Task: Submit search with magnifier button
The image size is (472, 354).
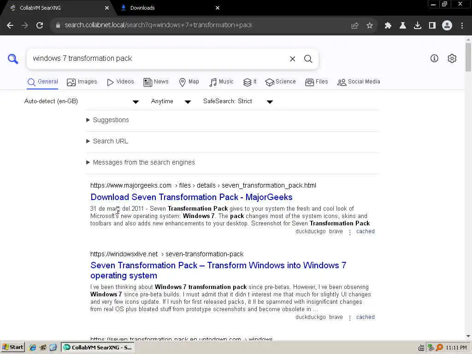Action: pos(308,59)
